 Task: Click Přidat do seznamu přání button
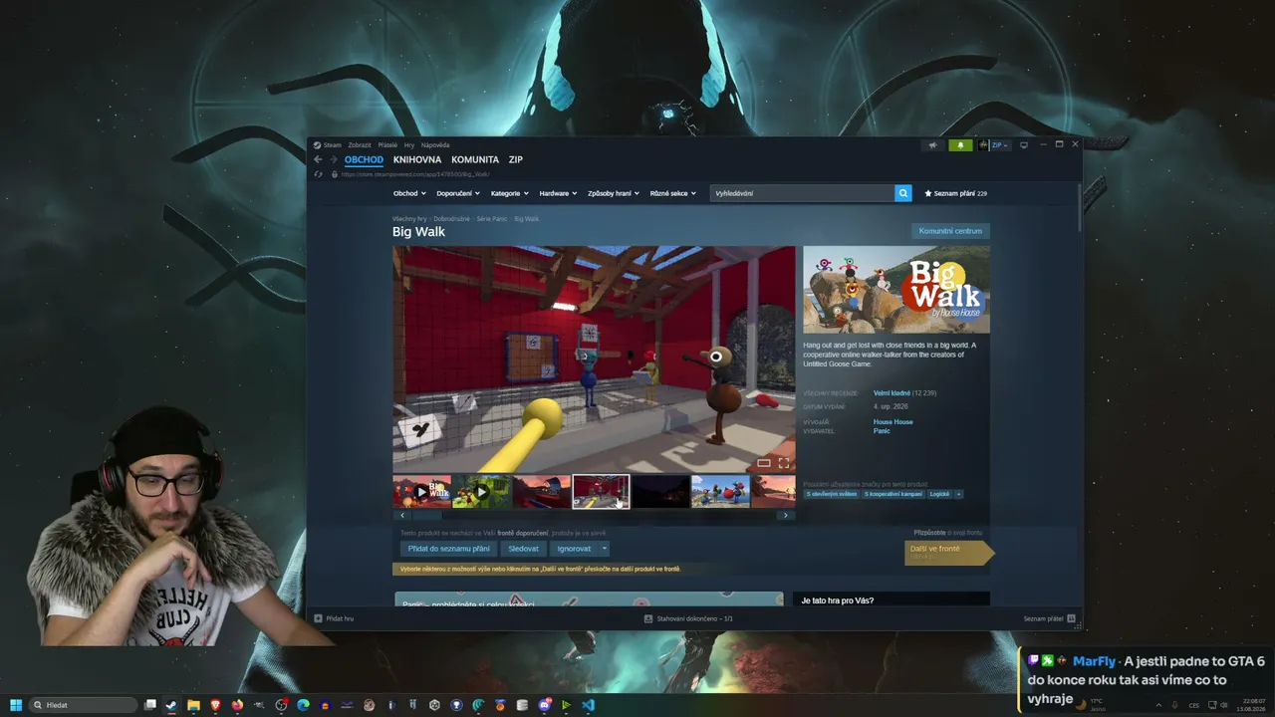pyautogui.click(x=449, y=549)
